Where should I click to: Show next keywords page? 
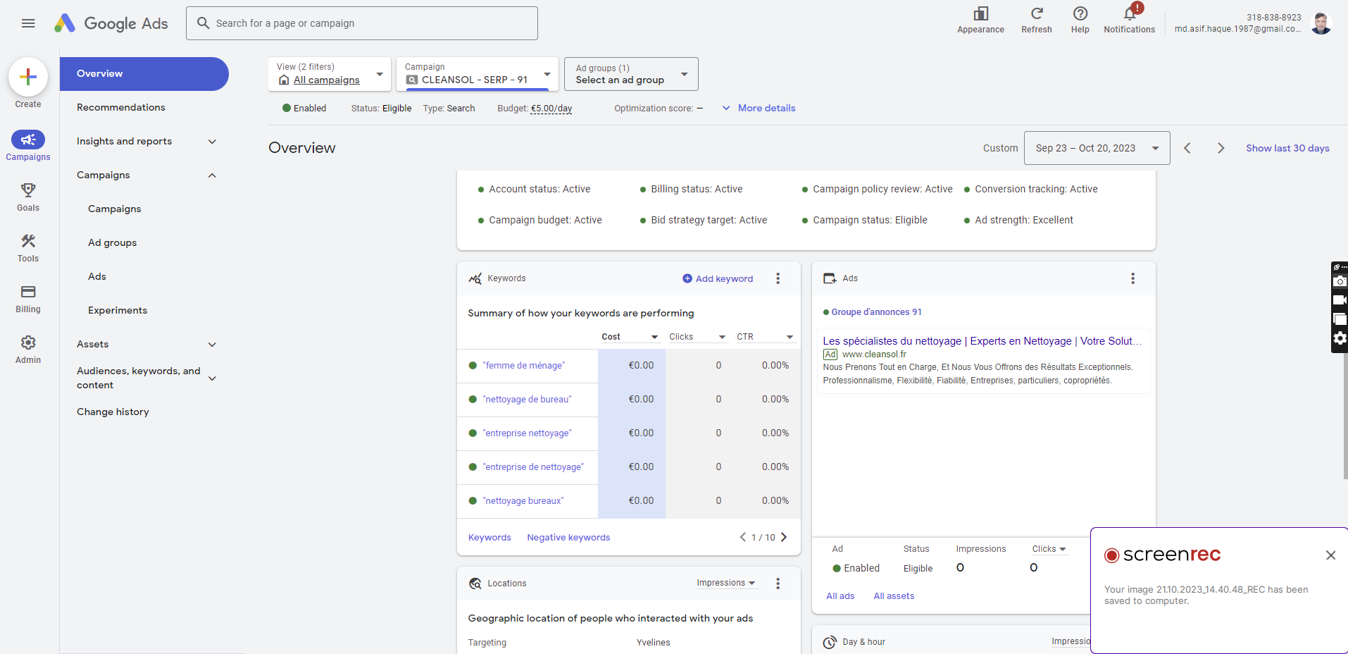tap(784, 537)
